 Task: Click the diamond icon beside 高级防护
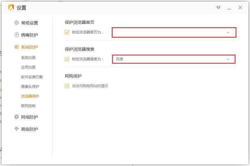pyautogui.click(x=17, y=129)
